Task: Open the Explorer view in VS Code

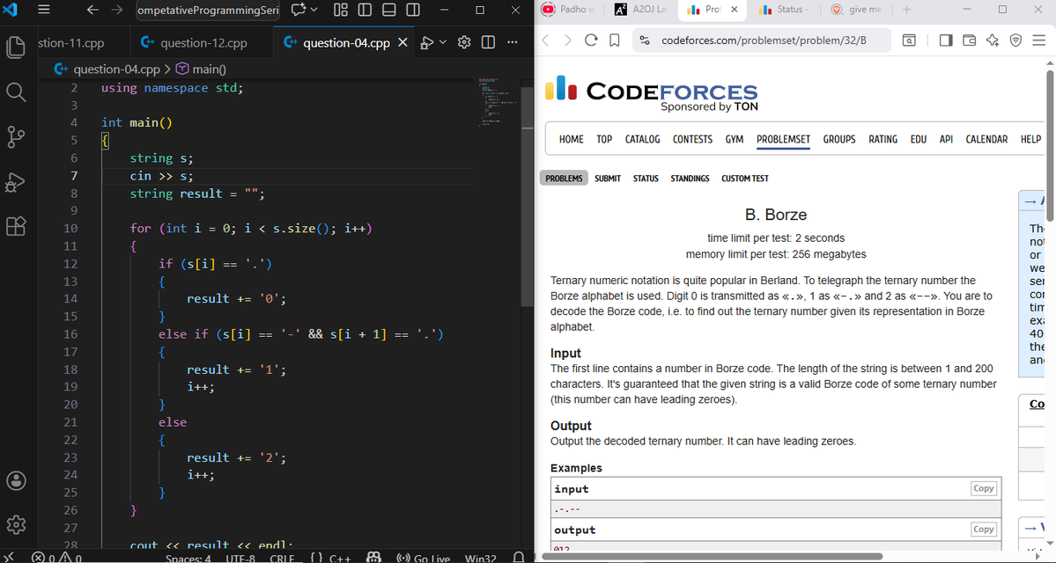Action: (x=16, y=48)
